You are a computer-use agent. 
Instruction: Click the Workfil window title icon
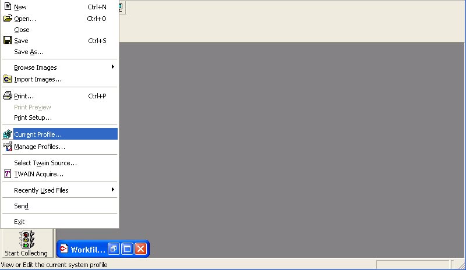click(x=64, y=248)
